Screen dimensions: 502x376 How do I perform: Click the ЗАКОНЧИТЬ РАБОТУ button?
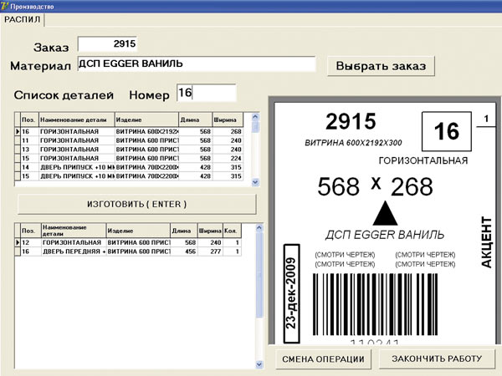click(x=437, y=358)
